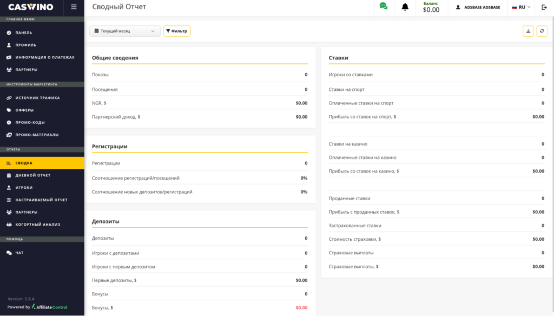Click the Показы row label

pyautogui.click(x=100, y=75)
